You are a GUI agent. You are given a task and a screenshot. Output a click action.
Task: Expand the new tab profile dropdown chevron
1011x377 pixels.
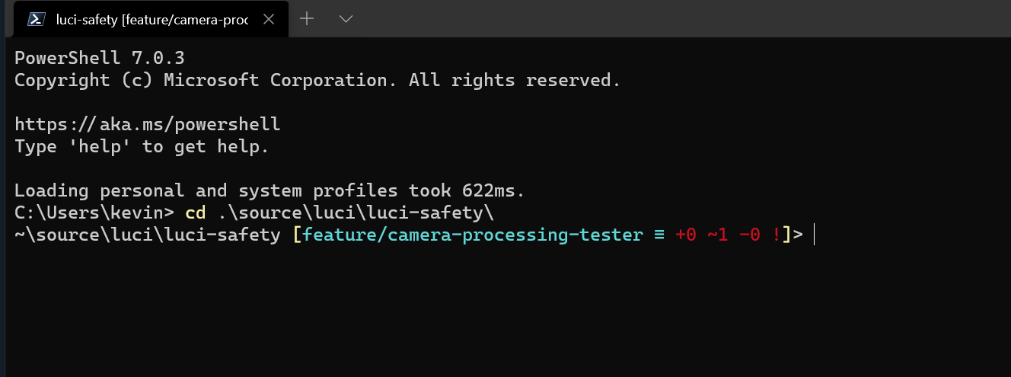coord(346,19)
